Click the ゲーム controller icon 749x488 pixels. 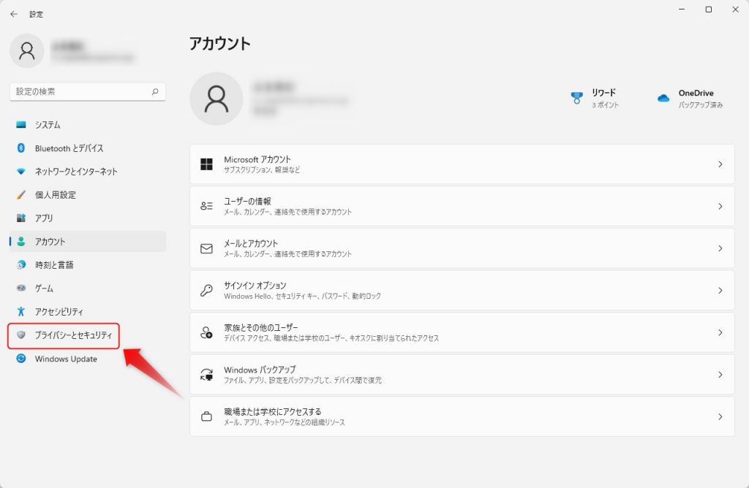[x=21, y=288]
